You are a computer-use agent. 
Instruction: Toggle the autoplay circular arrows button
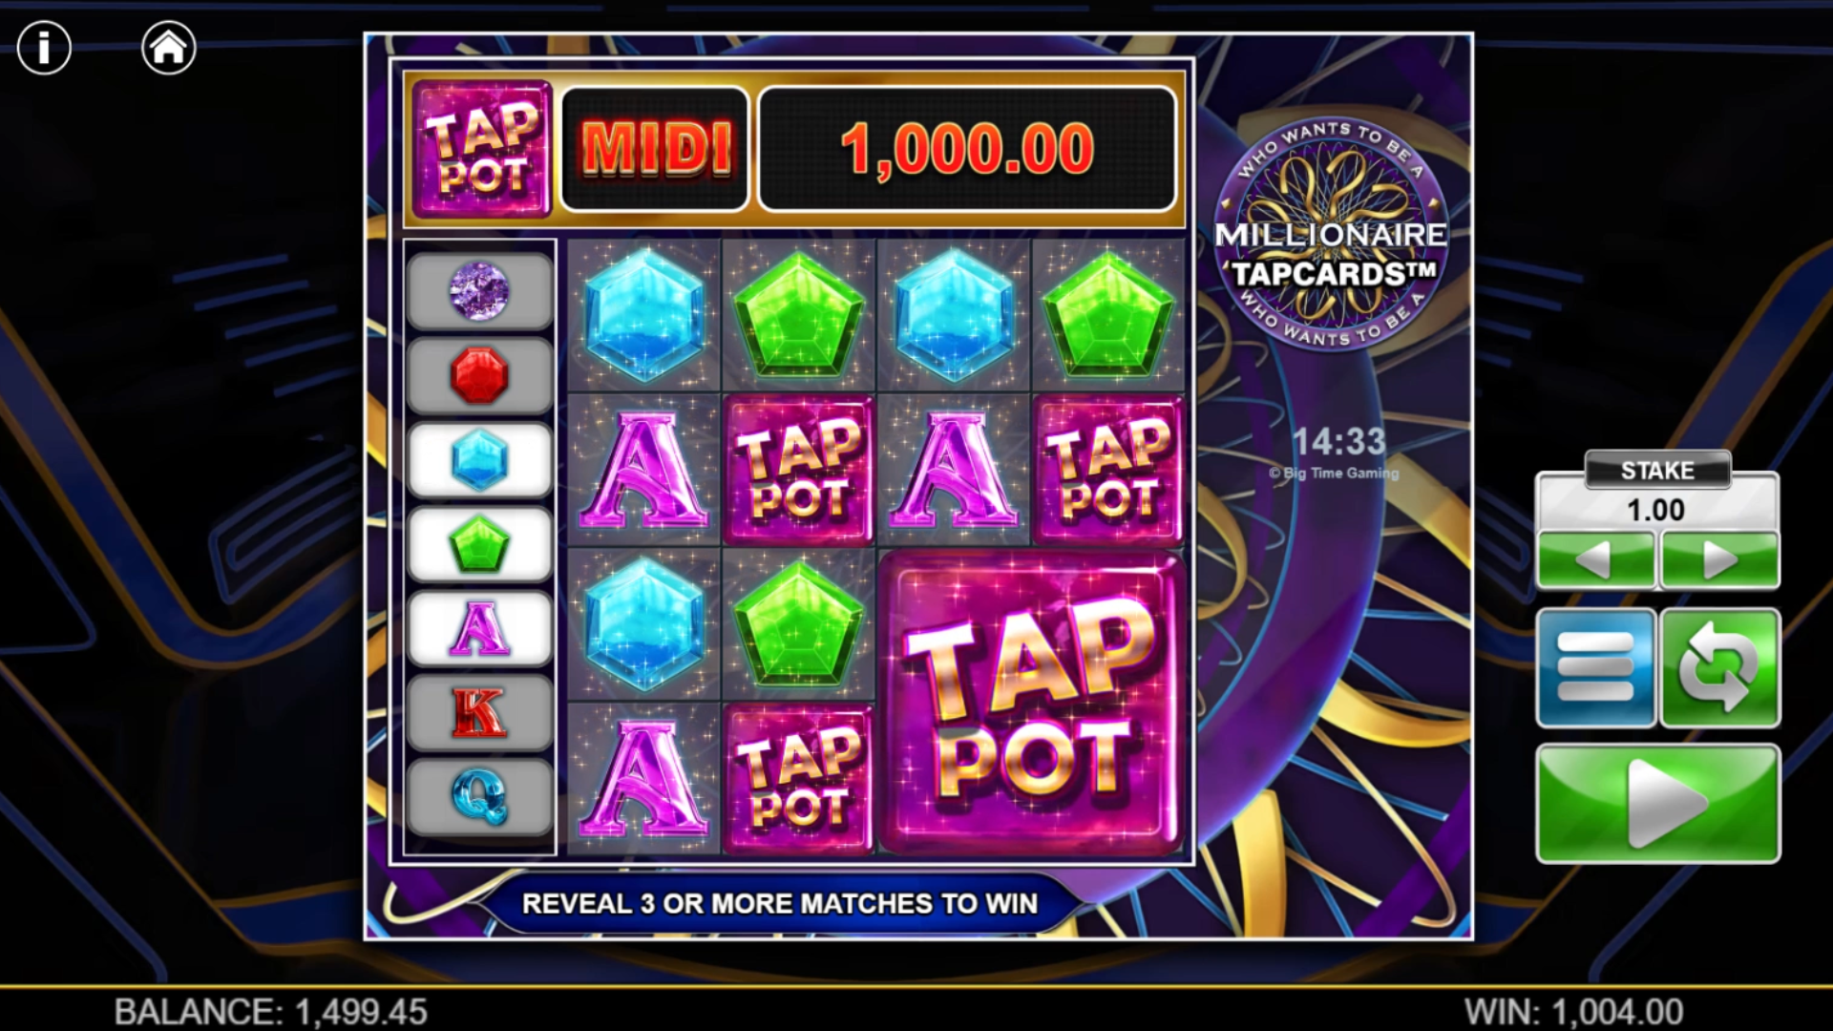pyautogui.click(x=1720, y=668)
